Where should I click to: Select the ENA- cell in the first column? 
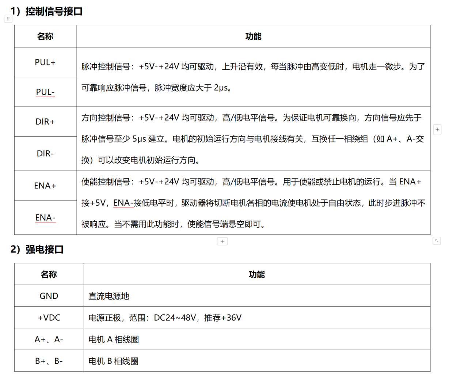tap(45, 218)
